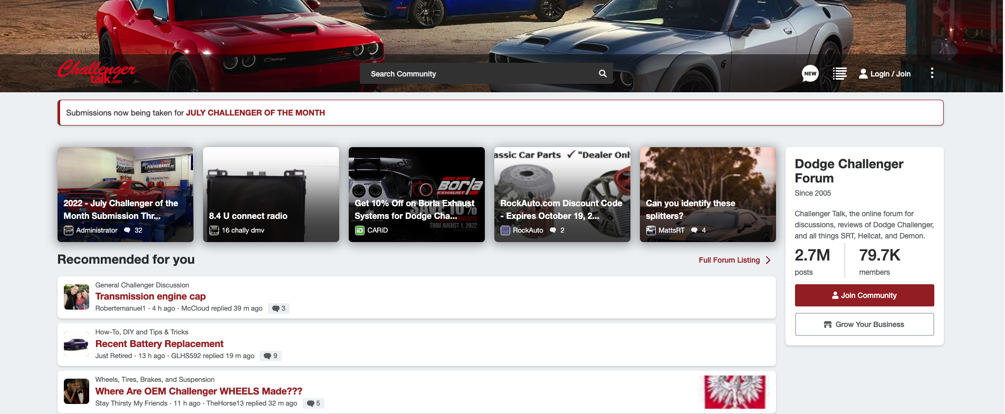Screen dimensions: 1005x414
Task: Open Just Retired's purple car avatar
Action: tap(76, 344)
